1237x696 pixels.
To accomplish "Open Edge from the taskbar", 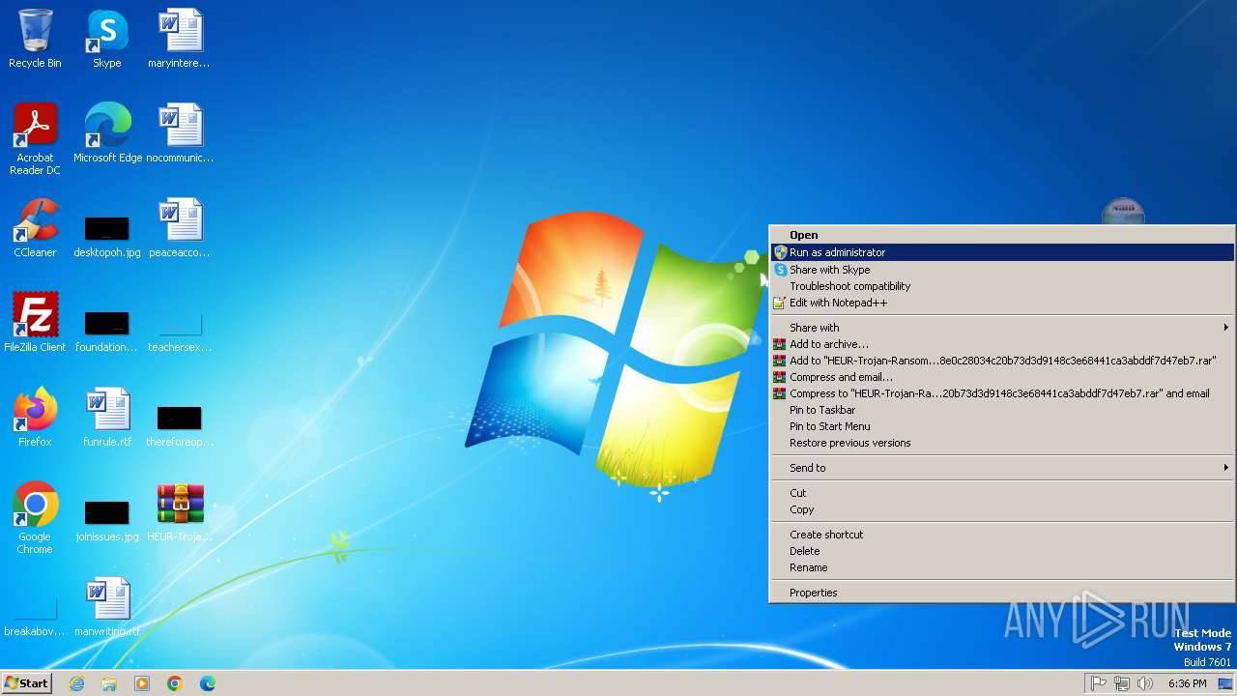I will (x=208, y=683).
